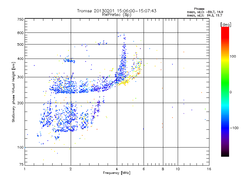Click the y-axis tick label "300"
Viewport: 246px width, 184px height.
click(x=20, y=77)
